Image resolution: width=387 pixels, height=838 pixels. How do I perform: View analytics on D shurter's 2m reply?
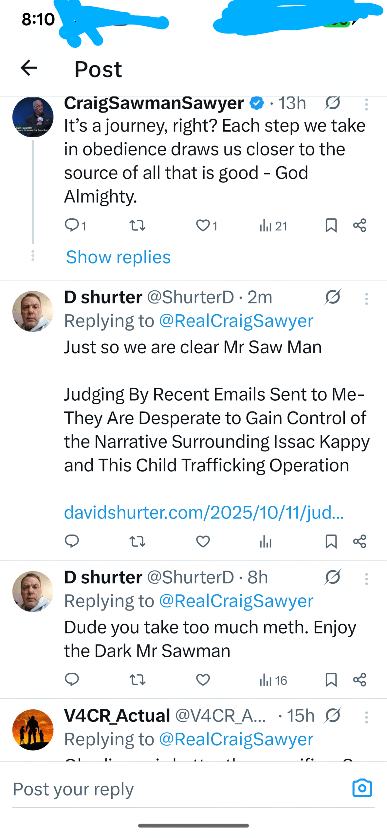tap(266, 541)
